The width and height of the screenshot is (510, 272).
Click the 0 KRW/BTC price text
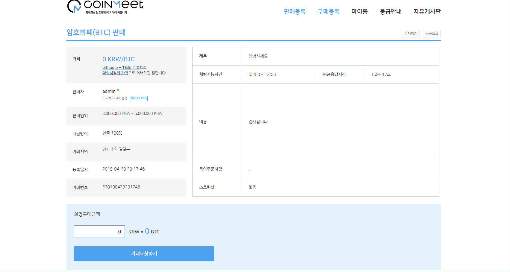[x=118, y=59]
